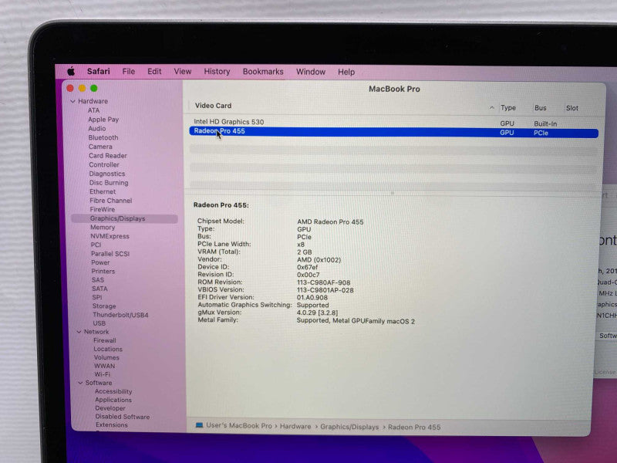617x463 pixels.
Task: Select PCI in the sidebar
Action: (x=96, y=245)
